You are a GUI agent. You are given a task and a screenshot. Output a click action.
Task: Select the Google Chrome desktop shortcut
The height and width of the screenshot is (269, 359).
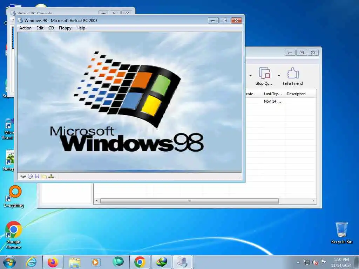(x=14, y=235)
